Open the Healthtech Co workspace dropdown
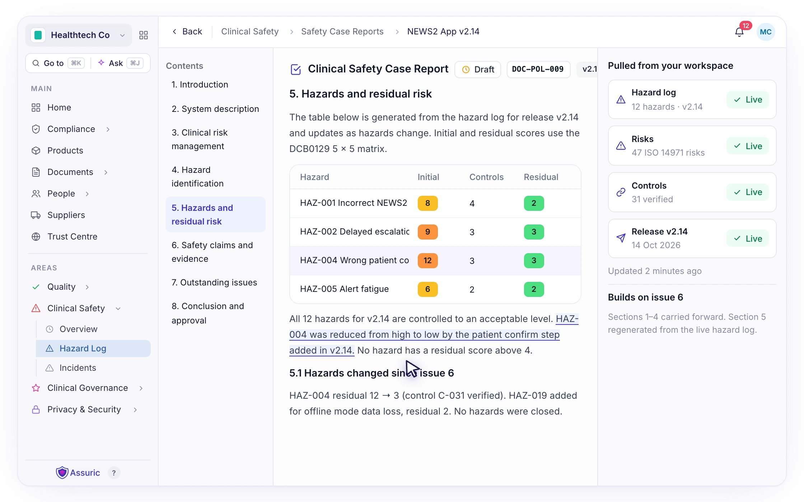Viewport: 804px width, 502px height. click(x=79, y=35)
